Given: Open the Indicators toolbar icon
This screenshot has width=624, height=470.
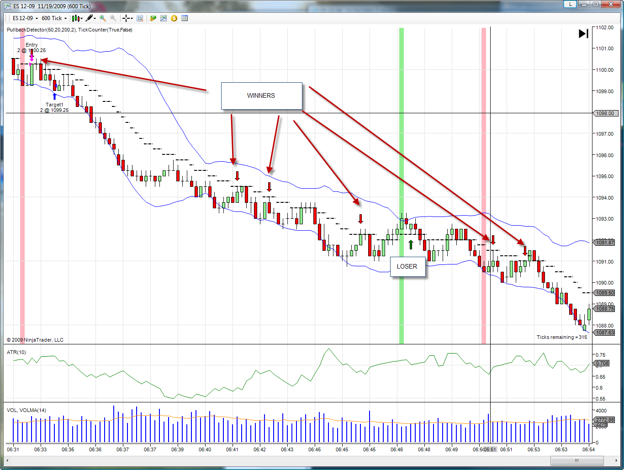Looking at the screenshot, I should (x=164, y=18).
